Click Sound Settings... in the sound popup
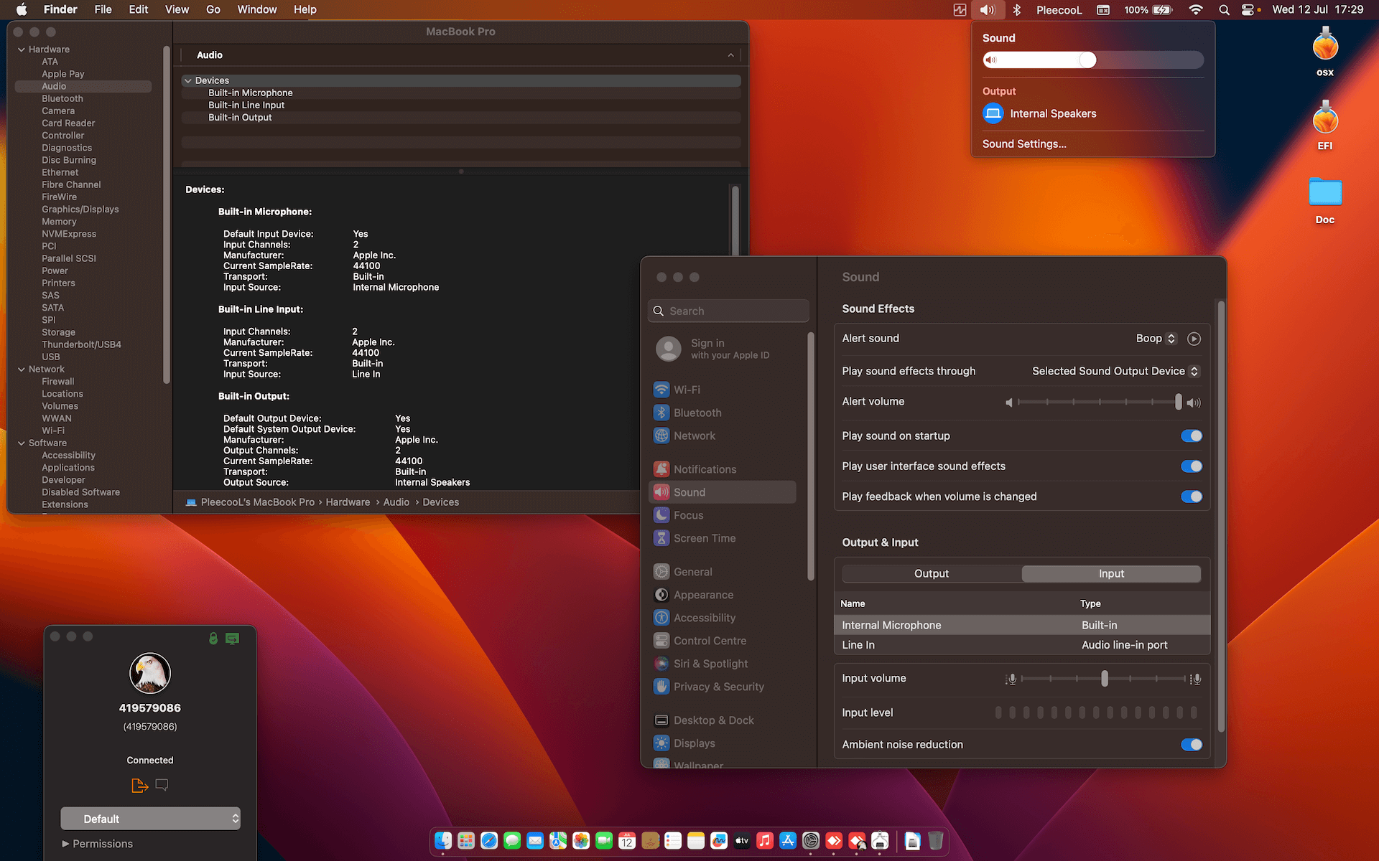This screenshot has height=861, width=1379. pos(1024,144)
